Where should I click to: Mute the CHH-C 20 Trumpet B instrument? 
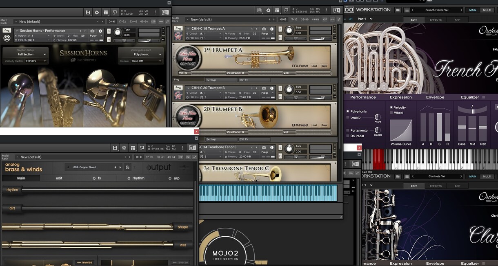pyautogui.click(x=280, y=97)
